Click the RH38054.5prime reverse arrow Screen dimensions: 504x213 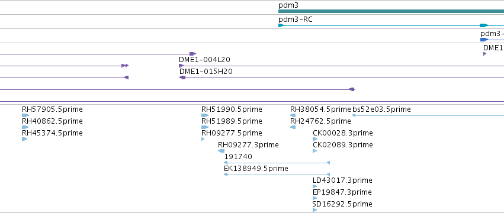tap(293, 115)
